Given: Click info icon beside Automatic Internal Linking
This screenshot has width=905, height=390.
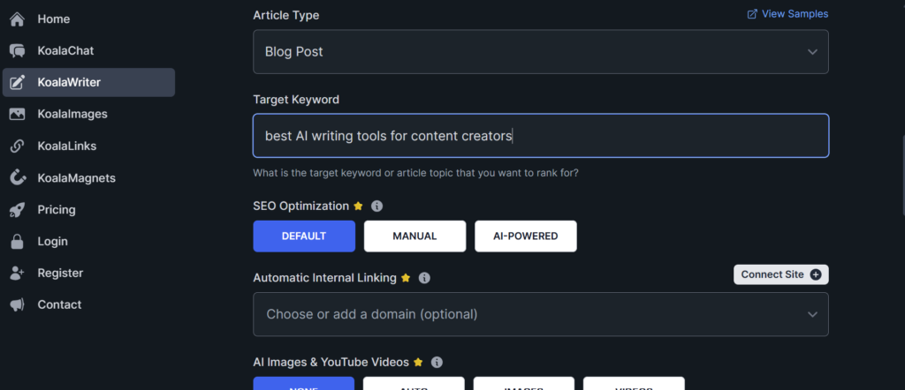Looking at the screenshot, I should (x=424, y=278).
